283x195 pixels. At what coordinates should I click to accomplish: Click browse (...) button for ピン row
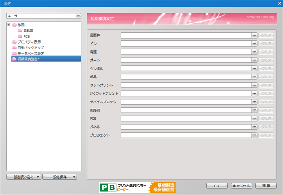click(254, 43)
